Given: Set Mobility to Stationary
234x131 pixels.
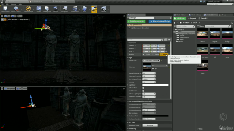Looking at the screenshot, I should (x=155, y=55).
